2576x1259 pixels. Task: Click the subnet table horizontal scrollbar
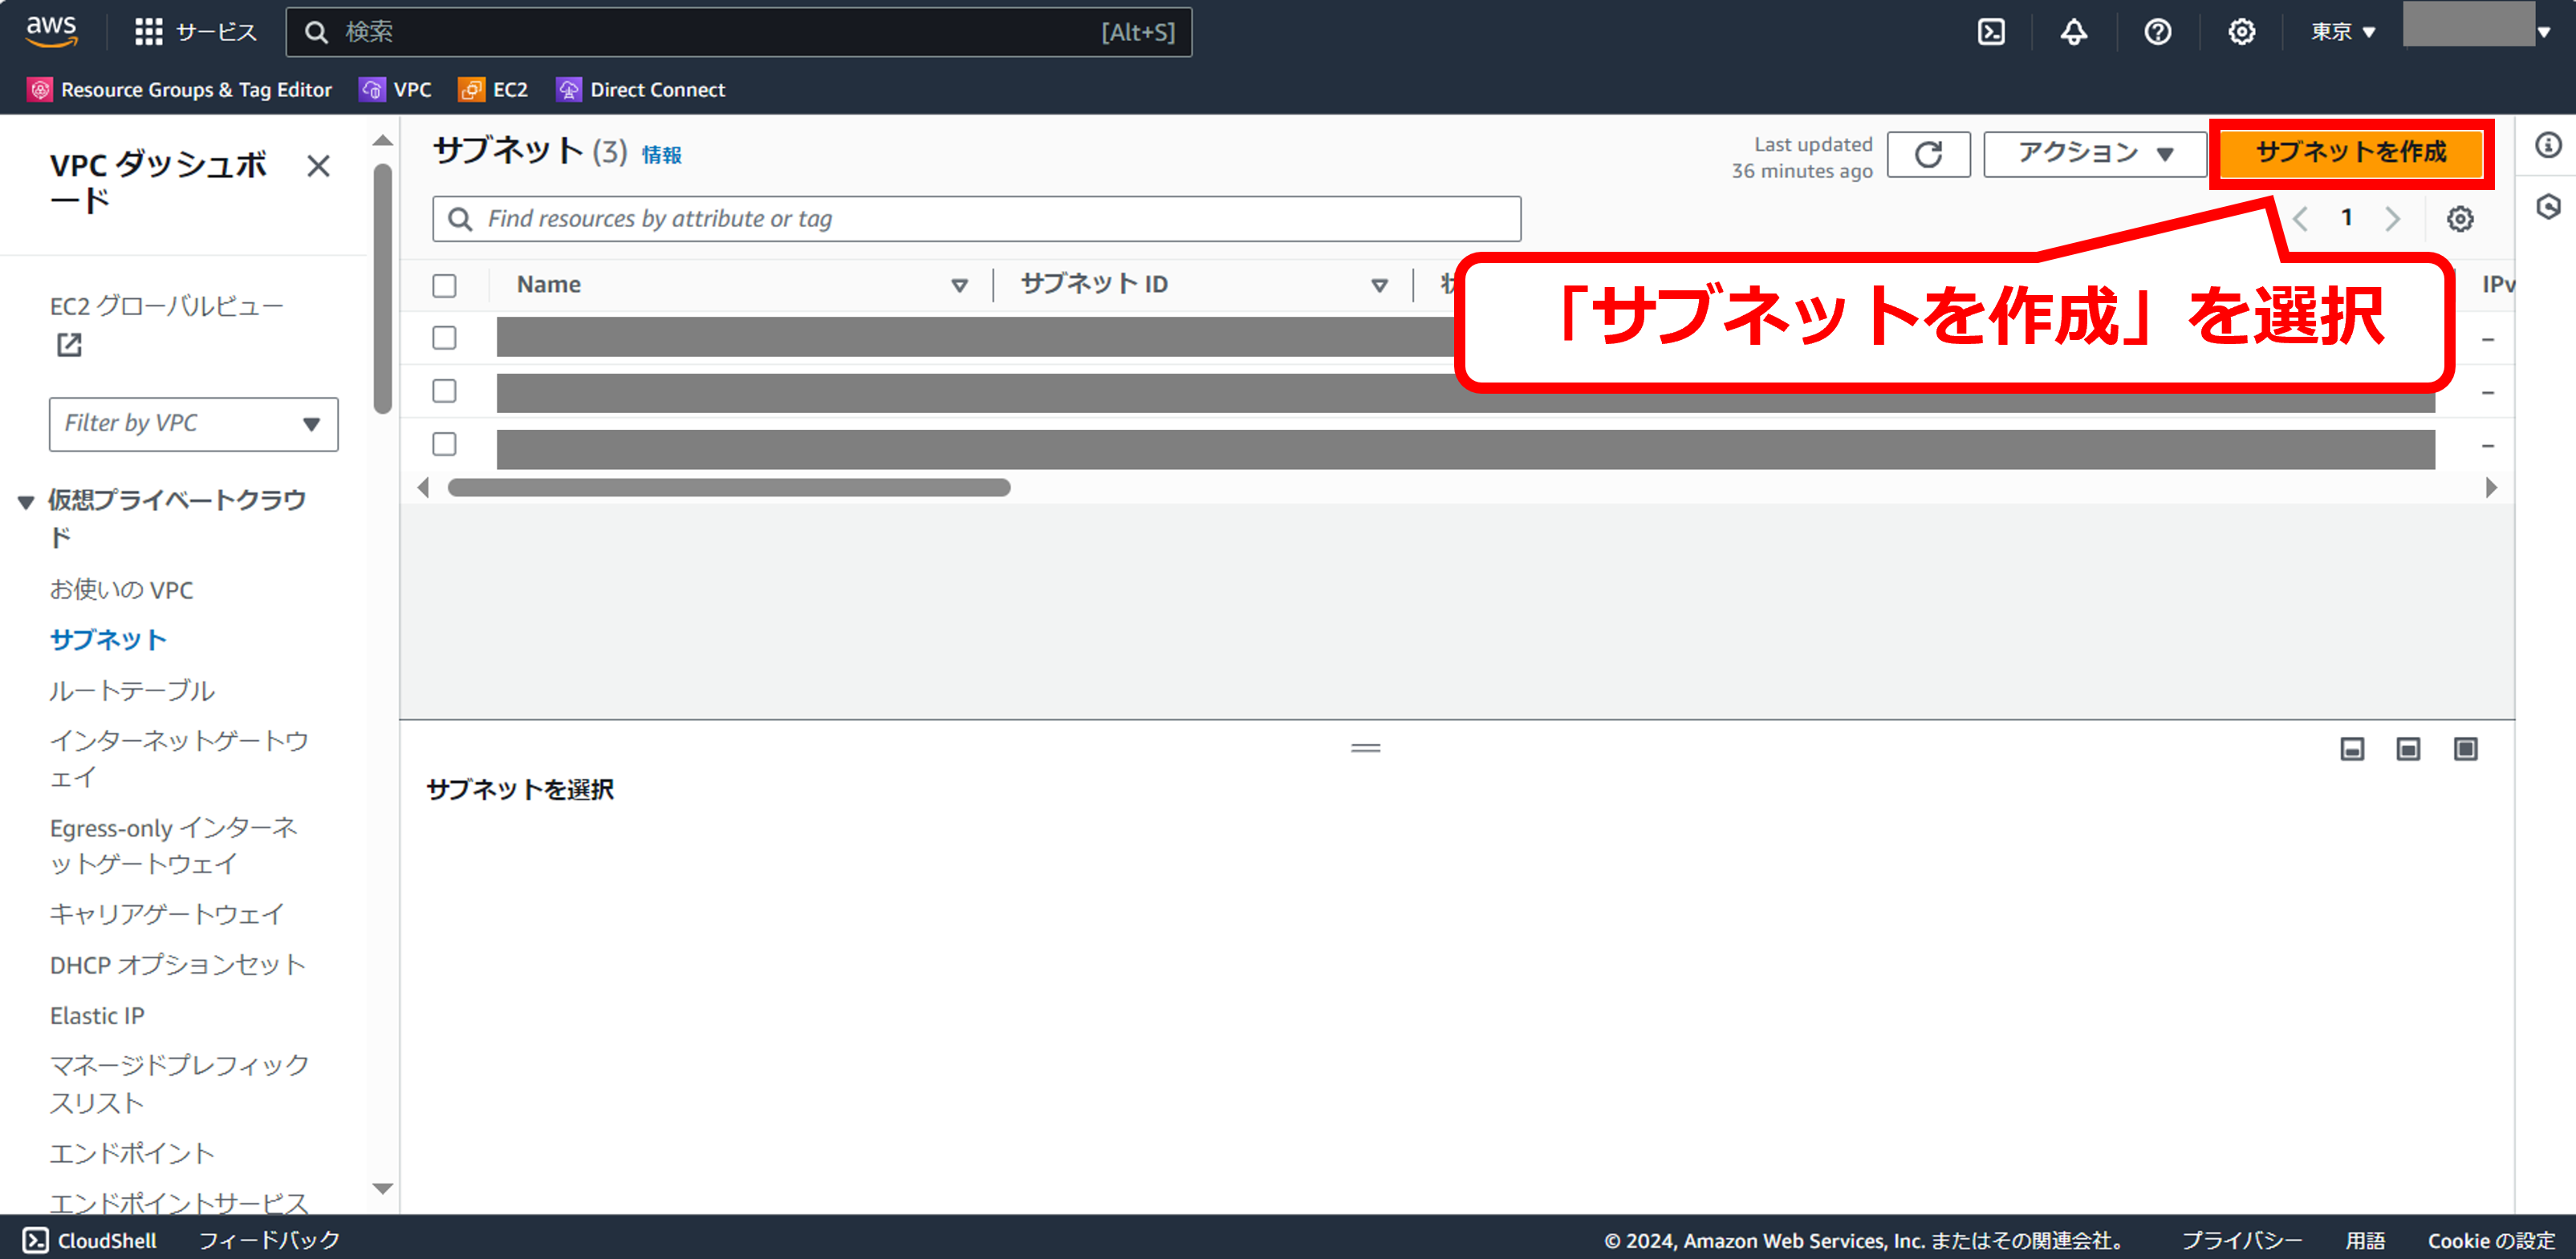728,488
